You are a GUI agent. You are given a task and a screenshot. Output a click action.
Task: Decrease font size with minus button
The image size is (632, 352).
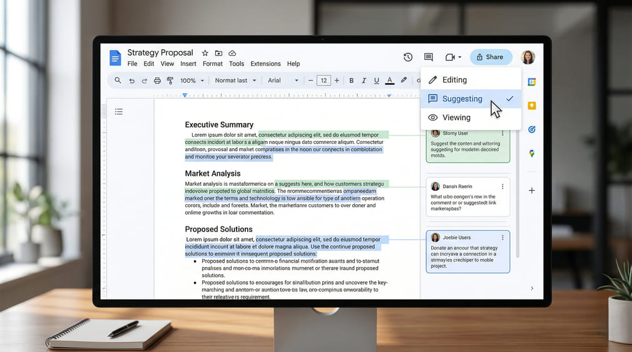pyautogui.click(x=310, y=81)
